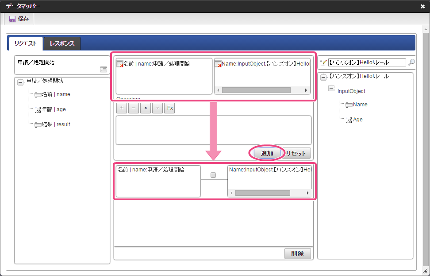Click mapping row scrollbar right arrow

point(308,193)
